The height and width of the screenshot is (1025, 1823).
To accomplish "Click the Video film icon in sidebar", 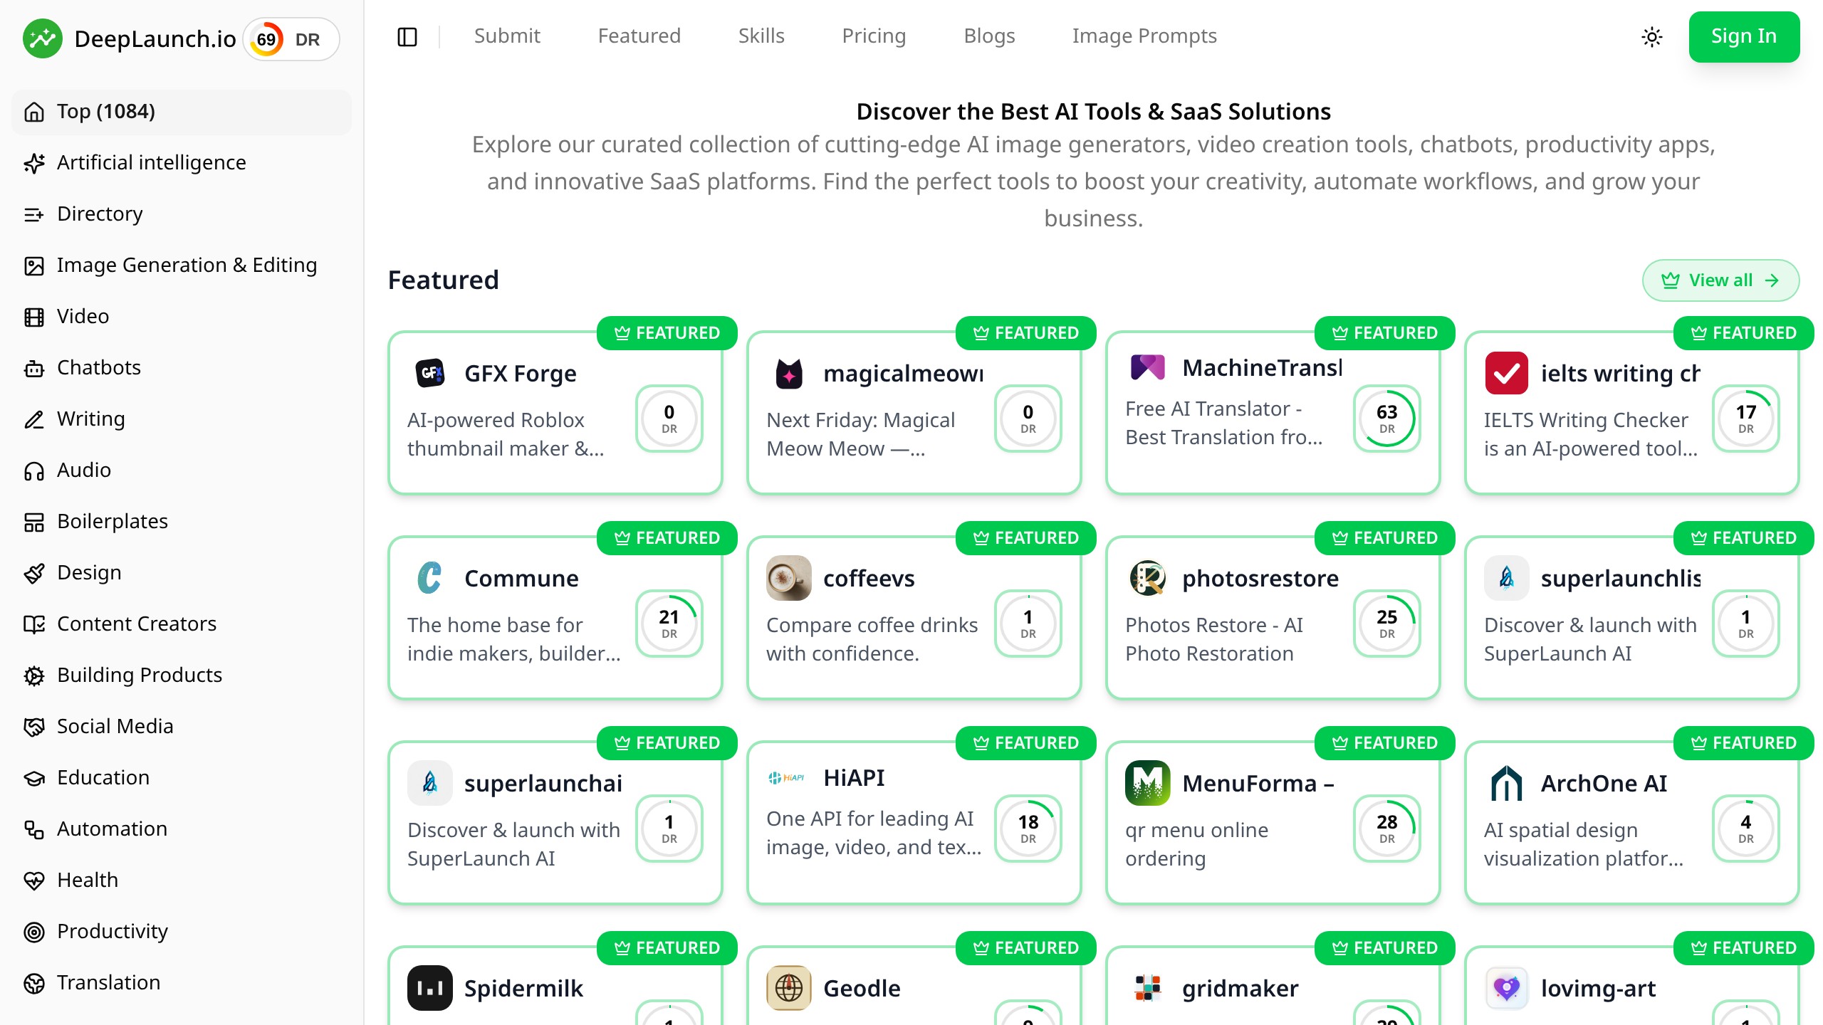I will 34,317.
